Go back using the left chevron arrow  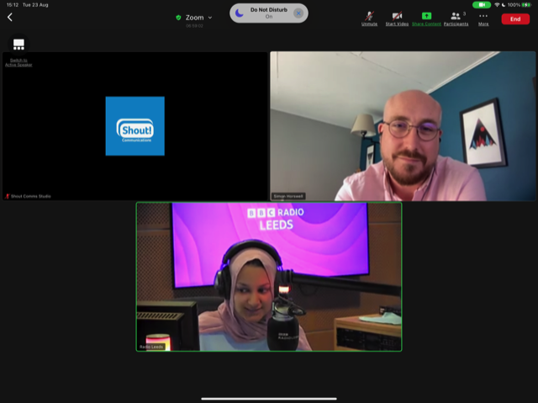[10, 17]
